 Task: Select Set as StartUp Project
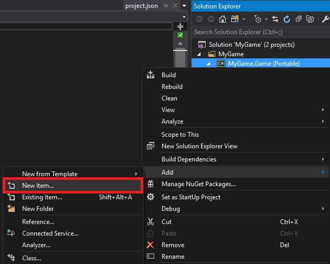[191, 197]
